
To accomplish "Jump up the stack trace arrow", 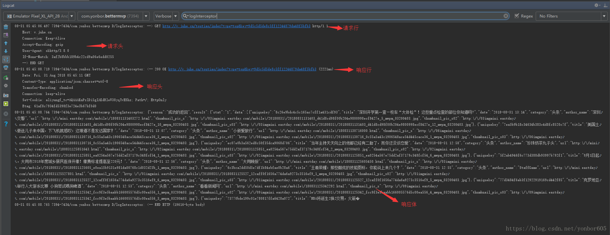I will coord(6,43).
